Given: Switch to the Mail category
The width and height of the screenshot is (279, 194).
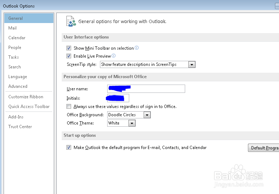Looking at the screenshot, I should (x=13, y=28).
